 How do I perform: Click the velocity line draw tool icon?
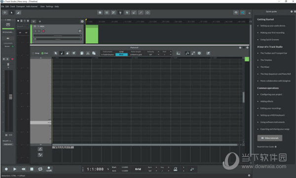40,149
